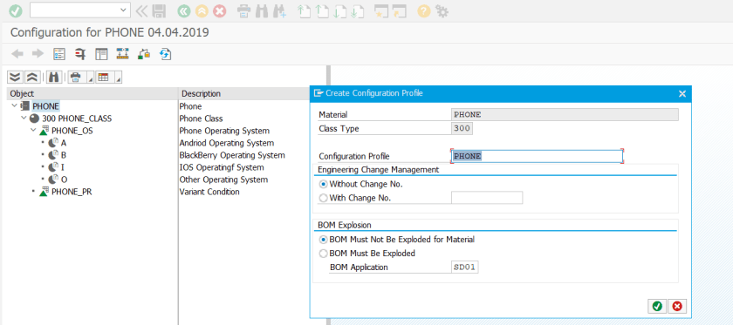The image size is (733, 325).
Task: Click the Print icon in the top toolbar
Action: [243, 10]
